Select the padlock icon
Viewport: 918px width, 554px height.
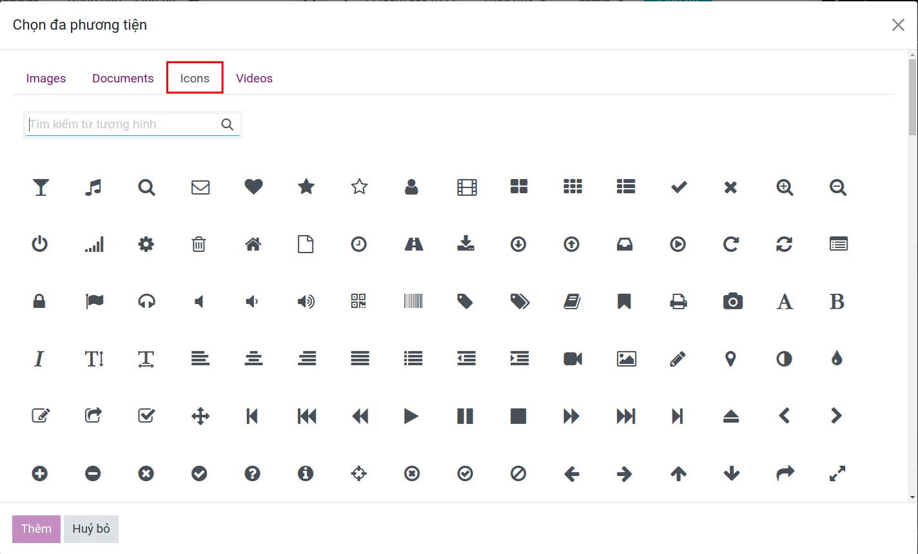coord(39,301)
